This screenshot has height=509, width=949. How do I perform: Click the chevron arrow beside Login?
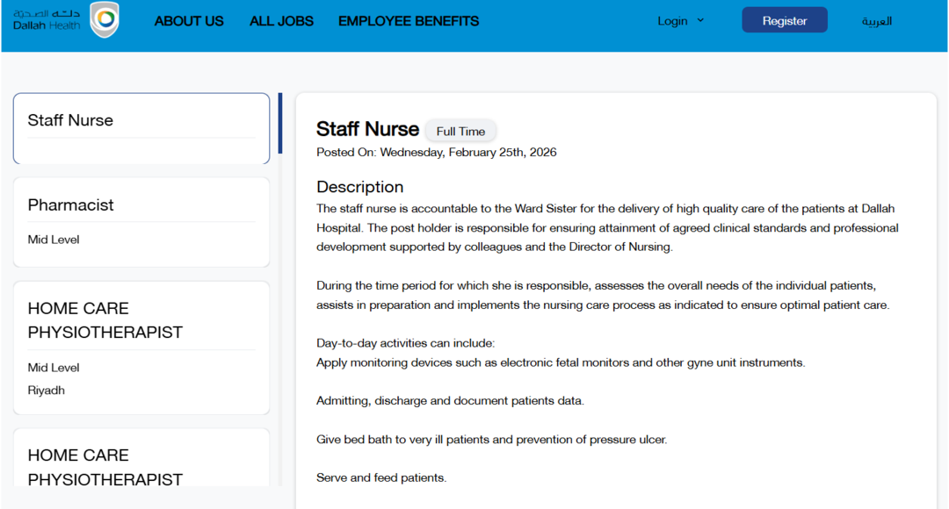click(x=700, y=20)
